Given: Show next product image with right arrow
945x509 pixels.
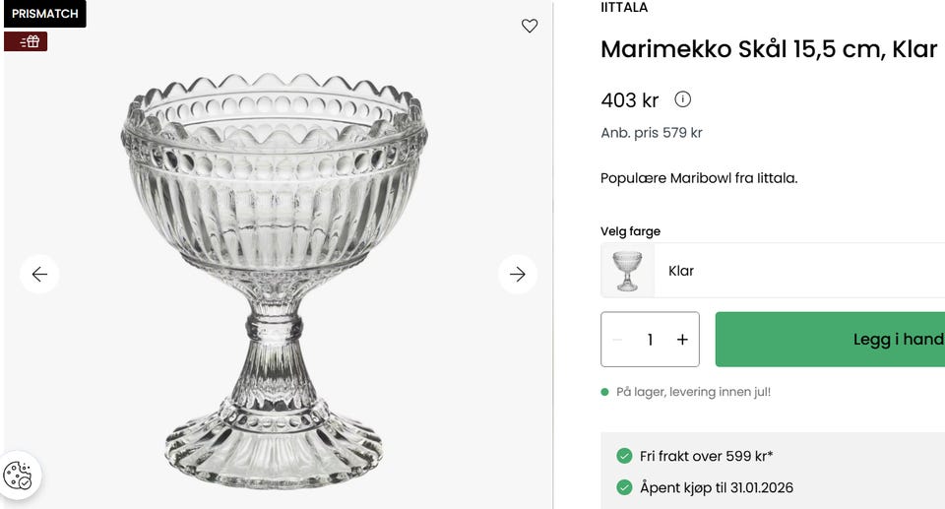Looking at the screenshot, I should tap(518, 274).
